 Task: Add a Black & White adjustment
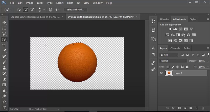(178, 35)
